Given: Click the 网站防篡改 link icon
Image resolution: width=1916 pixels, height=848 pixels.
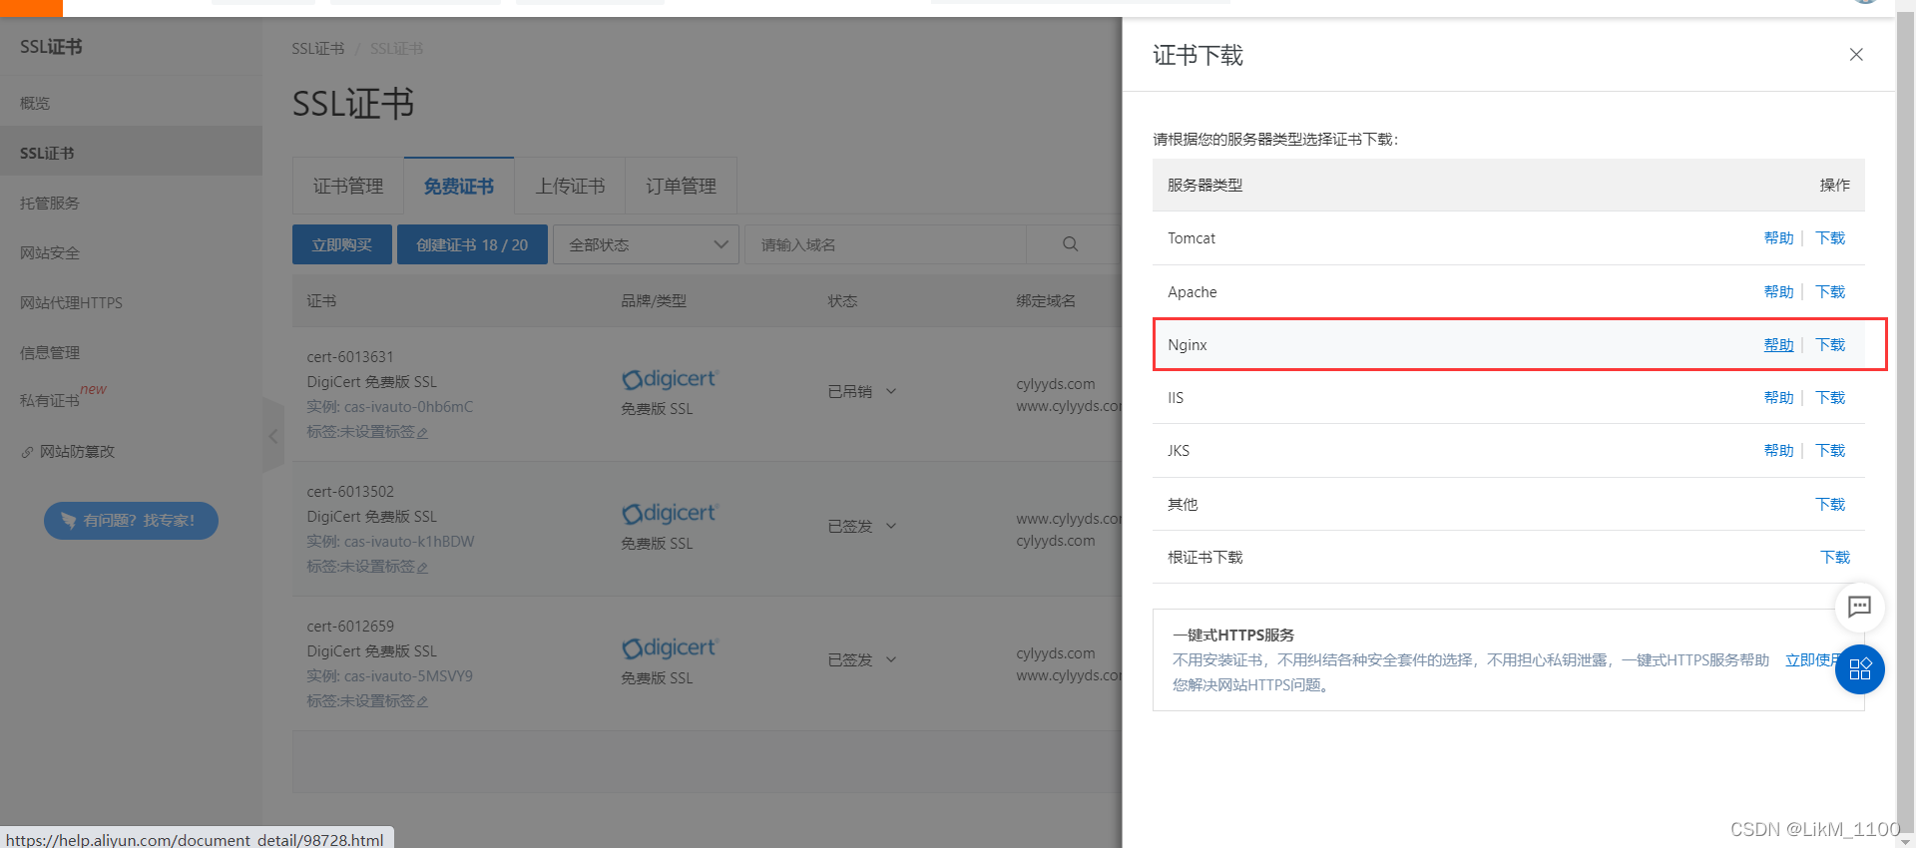Looking at the screenshot, I should pyautogui.click(x=27, y=452).
